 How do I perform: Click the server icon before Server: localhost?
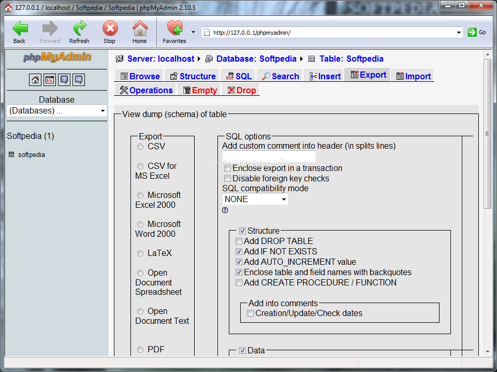[120, 59]
